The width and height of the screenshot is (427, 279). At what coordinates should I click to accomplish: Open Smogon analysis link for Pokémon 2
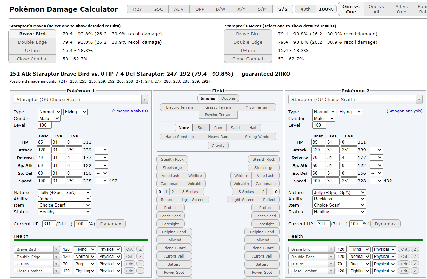click(x=405, y=111)
